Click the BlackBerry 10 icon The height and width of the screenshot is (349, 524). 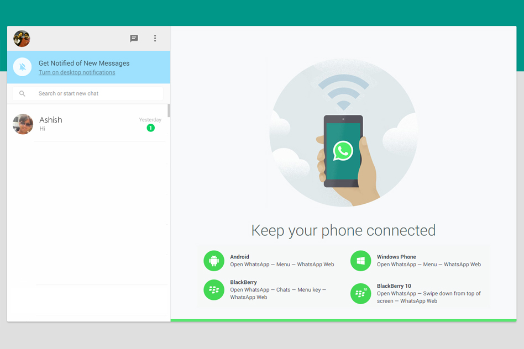tap(361, 294)
